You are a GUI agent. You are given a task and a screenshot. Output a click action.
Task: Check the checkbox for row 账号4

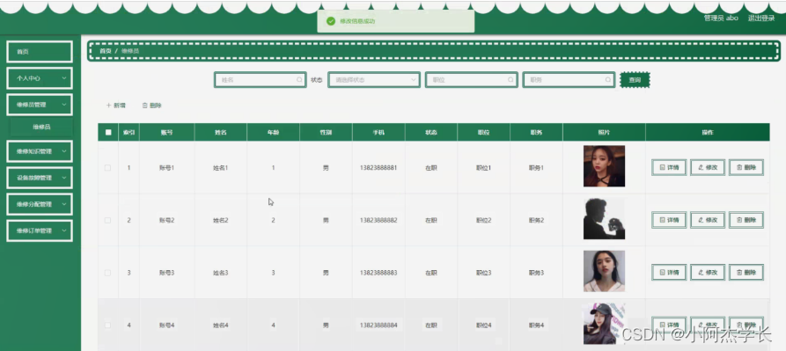pos(107,325)
